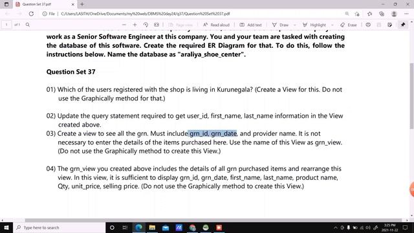Viewport: 414px width, 233px height.
Task: Select the Highlight tool
Action: coord(314,25)
